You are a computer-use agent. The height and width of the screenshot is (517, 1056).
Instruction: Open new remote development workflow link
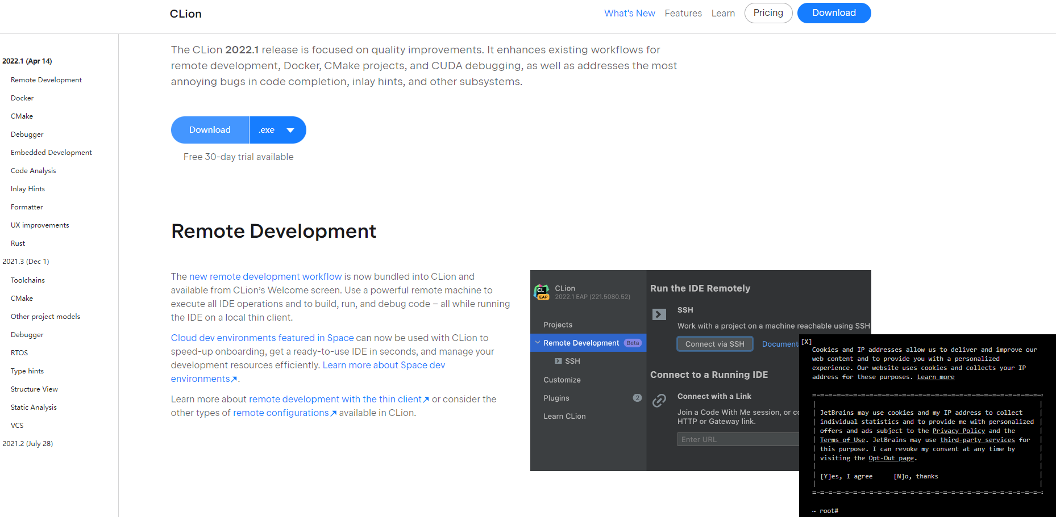(265, 276)
